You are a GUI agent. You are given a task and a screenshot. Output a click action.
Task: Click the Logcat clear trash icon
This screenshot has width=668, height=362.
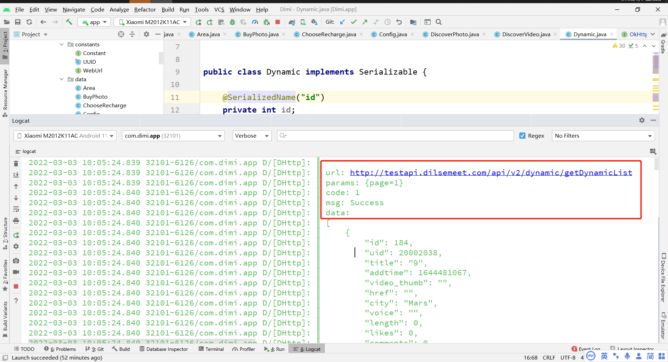[x=16, y=163]
